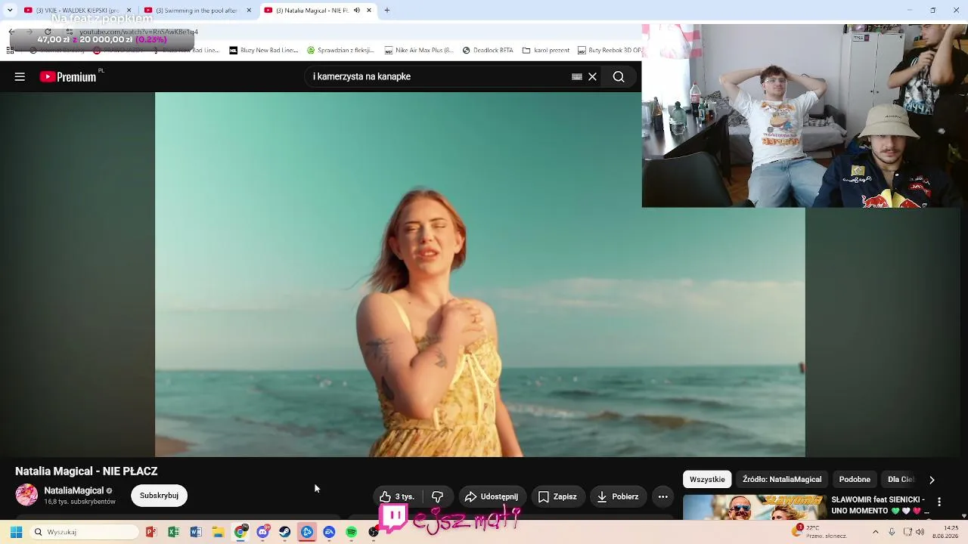The width and height of the screenshot is (968, 544).
Task: Dislike the video with thumbs-down
Action: point(437,496)
